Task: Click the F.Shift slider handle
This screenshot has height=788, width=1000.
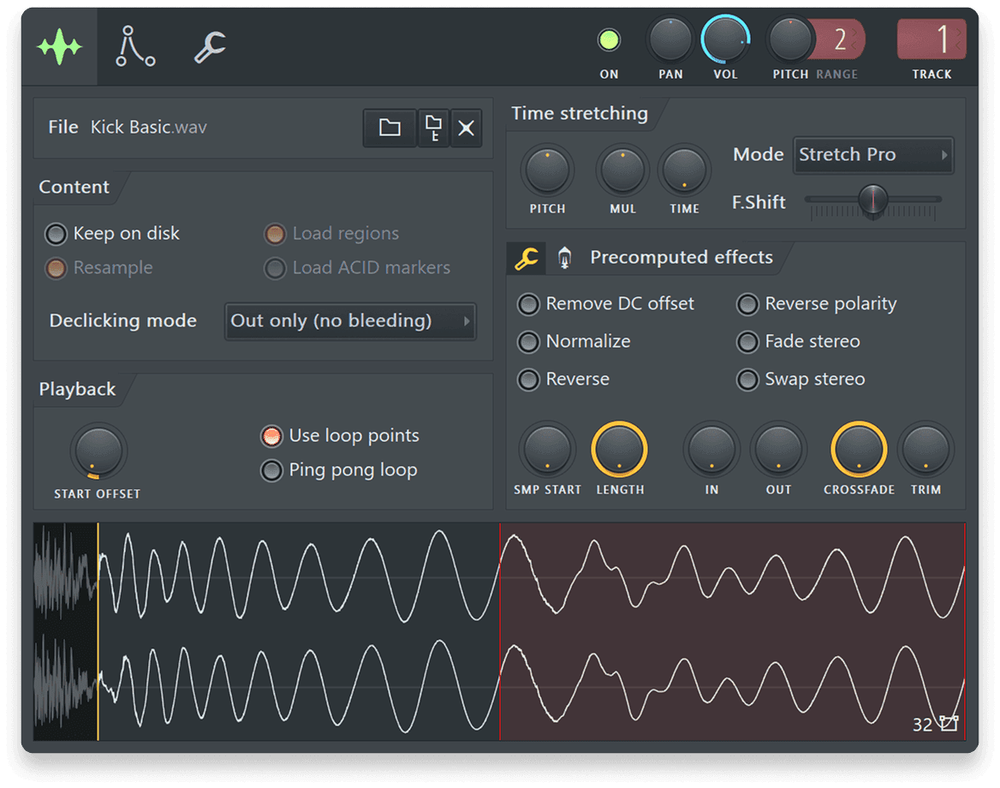Action: pos(872,202)
